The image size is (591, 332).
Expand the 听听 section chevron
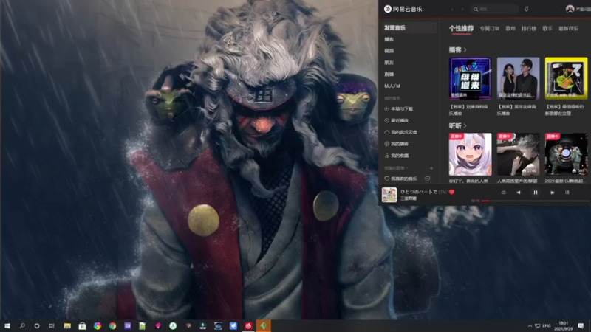pyautogui.click(x=465, y=125)
